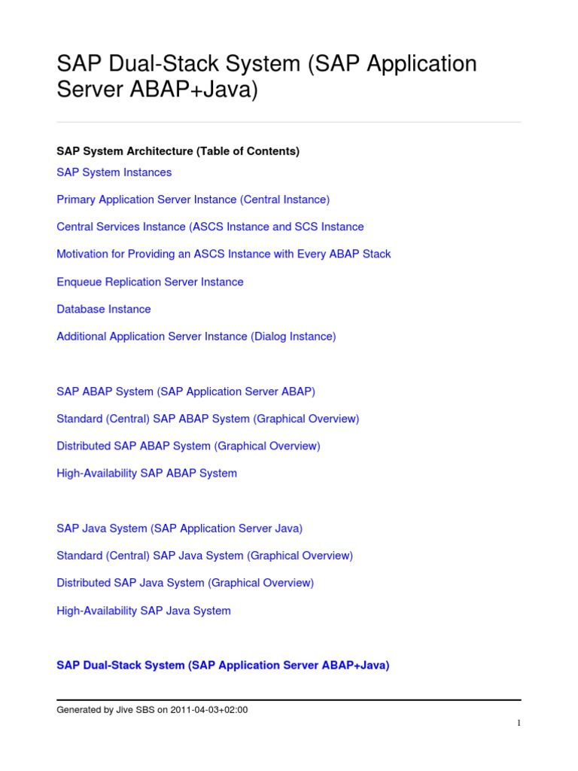Go to the Database Instance link
The image size is (578, 771).
click(x=103, y=309)
